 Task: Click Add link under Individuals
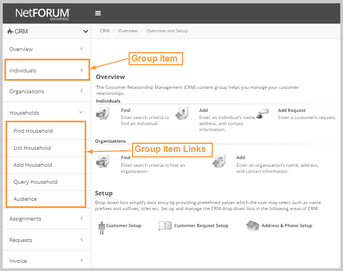tap(203, 110)
